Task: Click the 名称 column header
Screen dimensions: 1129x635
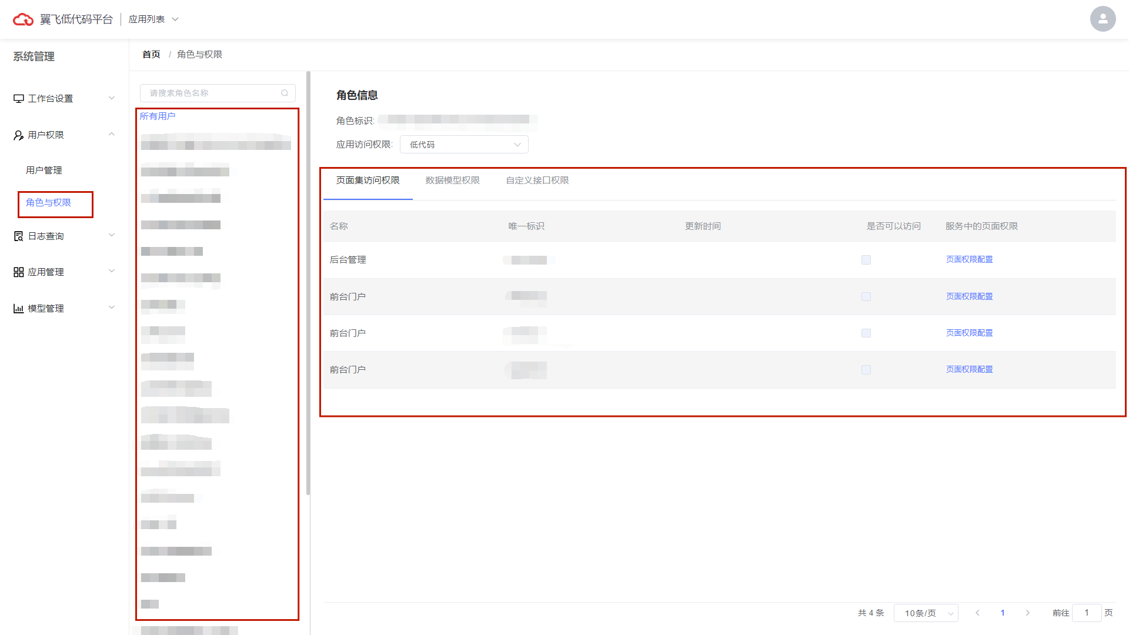Action: [x=339, y=226]
